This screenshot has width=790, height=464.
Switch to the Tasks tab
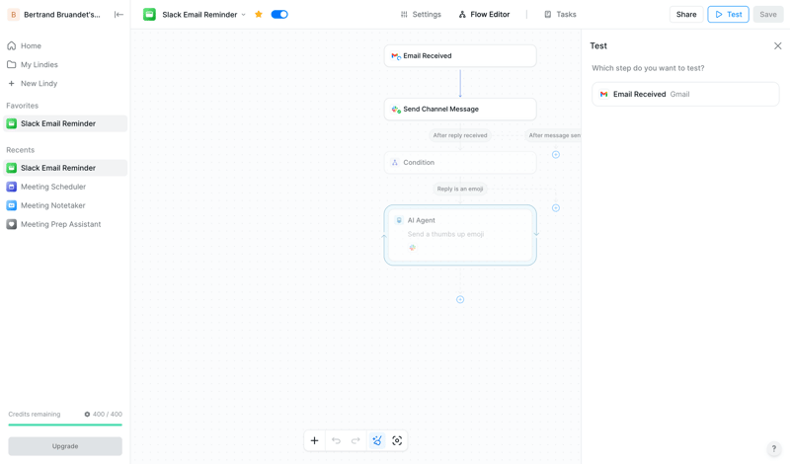[560, 15]
